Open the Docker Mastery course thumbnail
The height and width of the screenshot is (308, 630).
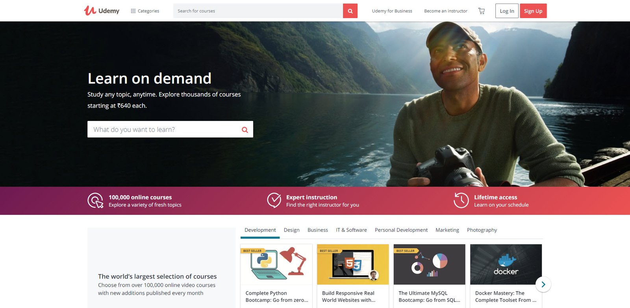[506, 264]
